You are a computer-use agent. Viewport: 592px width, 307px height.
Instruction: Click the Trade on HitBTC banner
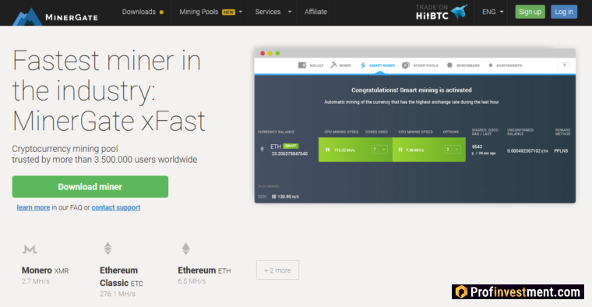coord(442,12)
